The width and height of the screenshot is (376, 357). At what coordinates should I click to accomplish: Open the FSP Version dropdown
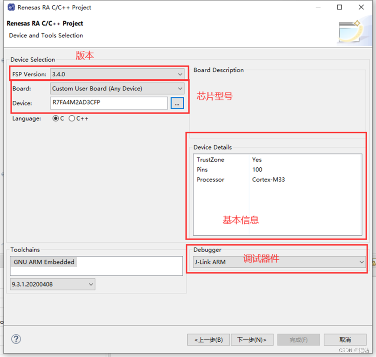coord(117,74)
